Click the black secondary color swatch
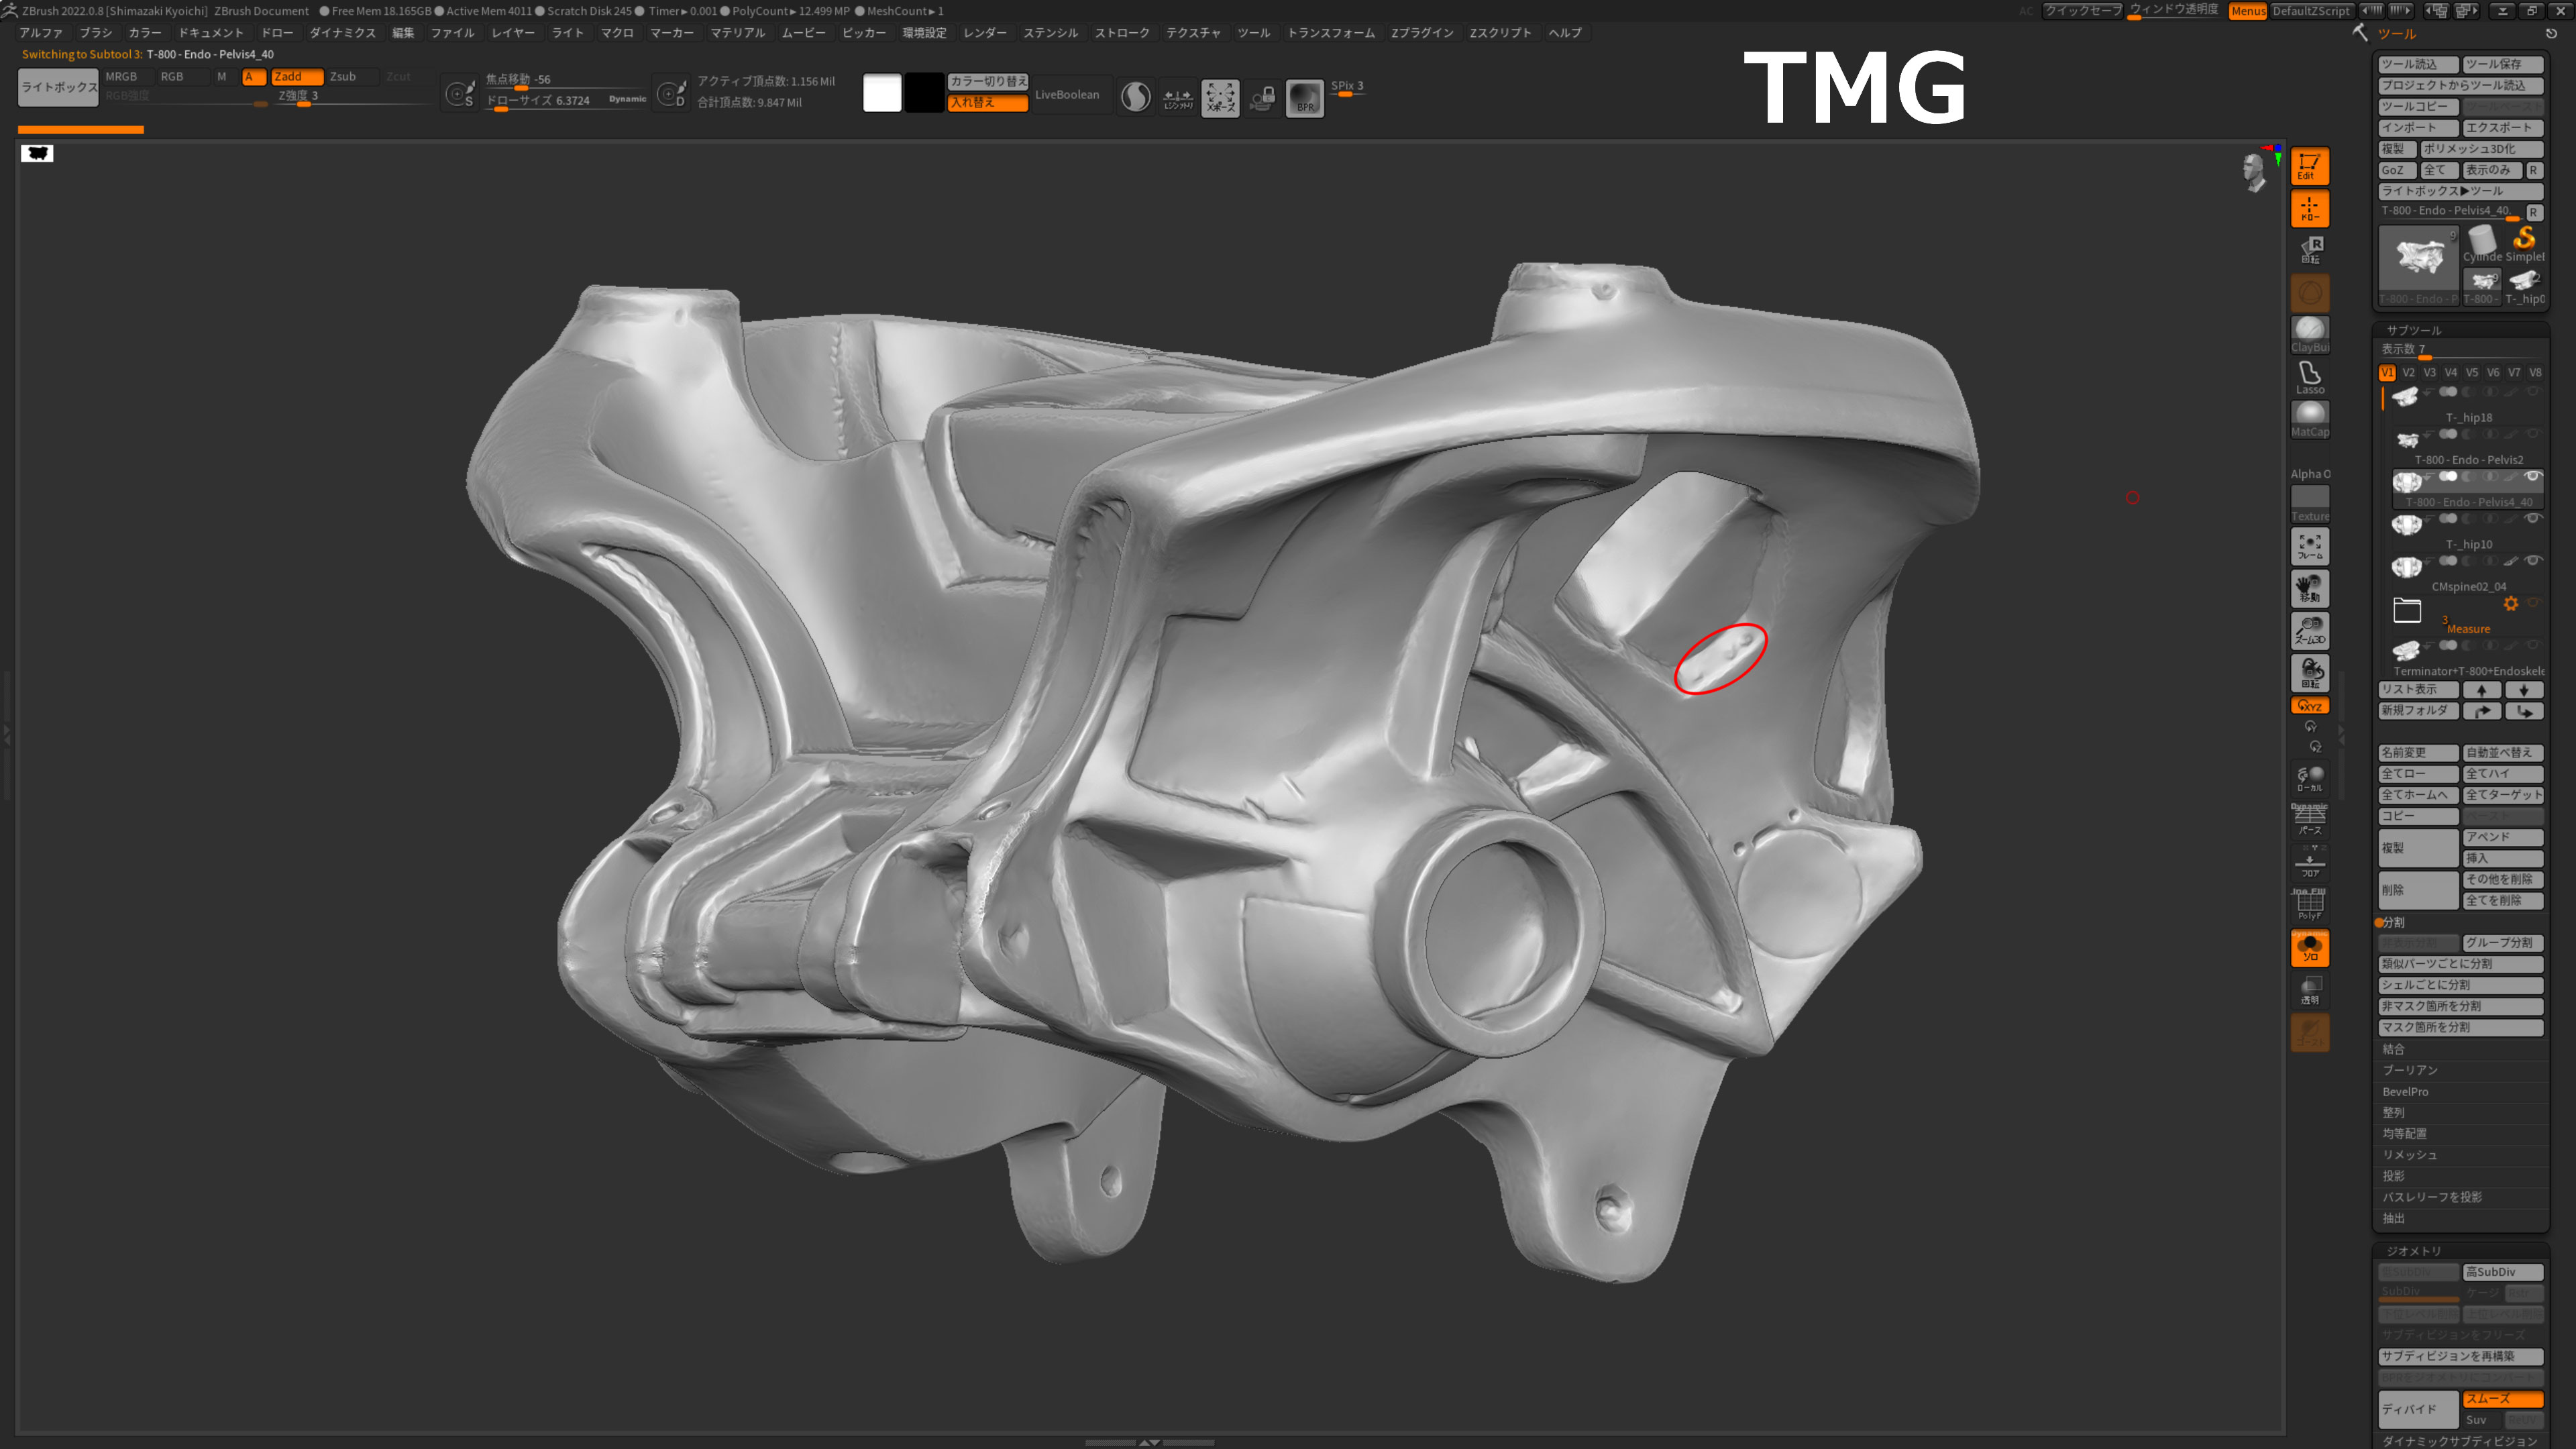Screen dimensions: 2576x1449 [x=924, y=93]
